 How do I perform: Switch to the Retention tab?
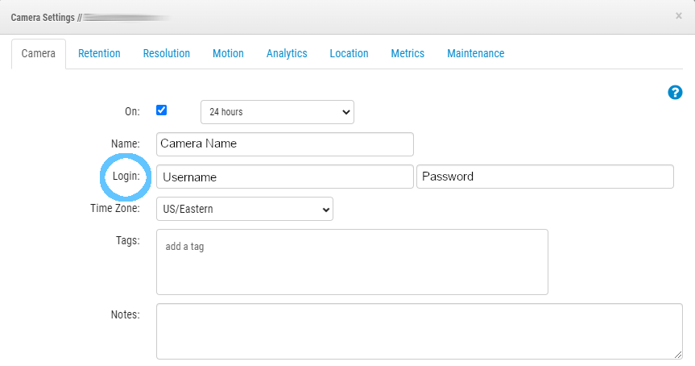pos(99,54)
